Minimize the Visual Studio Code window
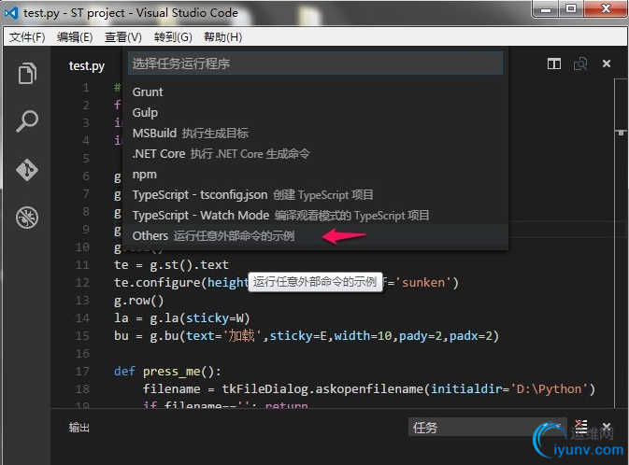The width and height of the screenshot is (629, 465). (x=547, y=8)
